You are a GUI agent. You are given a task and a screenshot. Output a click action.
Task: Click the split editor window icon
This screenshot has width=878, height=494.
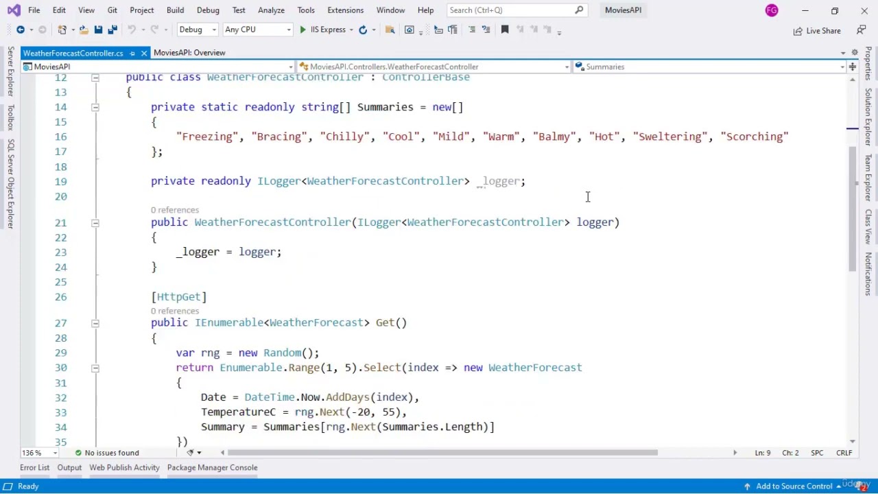(853, 67)
